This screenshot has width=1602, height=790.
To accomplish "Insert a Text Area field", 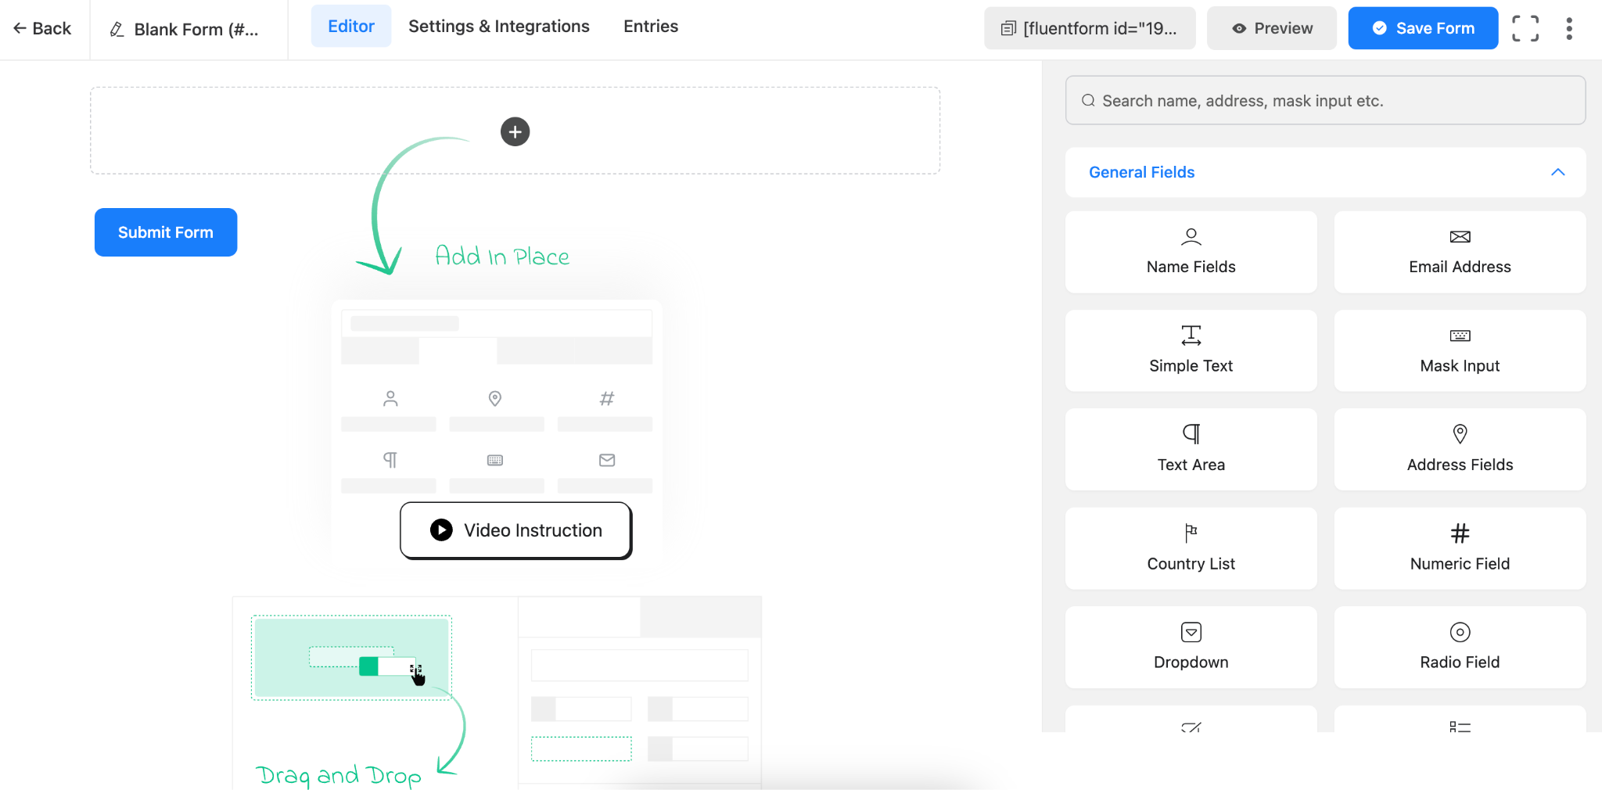I will [1190, 448].
